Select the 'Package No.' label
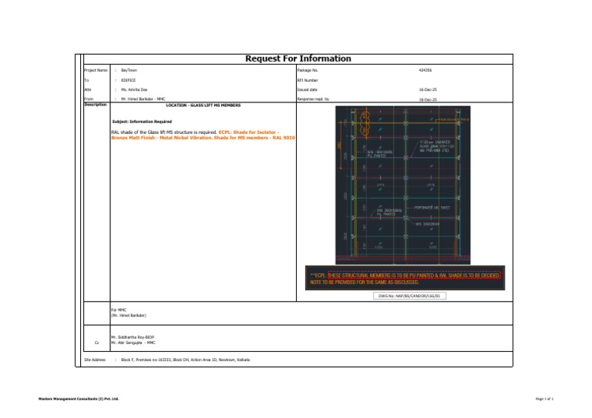Screen dimensions: 592x418 pyautogui.click(x=308, y=70)
